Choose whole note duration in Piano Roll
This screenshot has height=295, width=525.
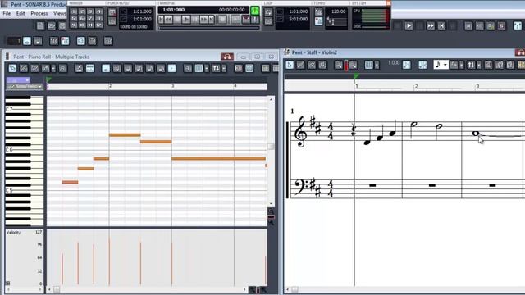click(x=106, y=68)
